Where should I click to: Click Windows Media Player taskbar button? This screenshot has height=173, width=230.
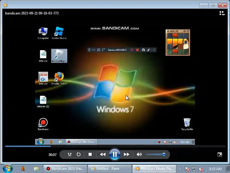coord(154,169)
